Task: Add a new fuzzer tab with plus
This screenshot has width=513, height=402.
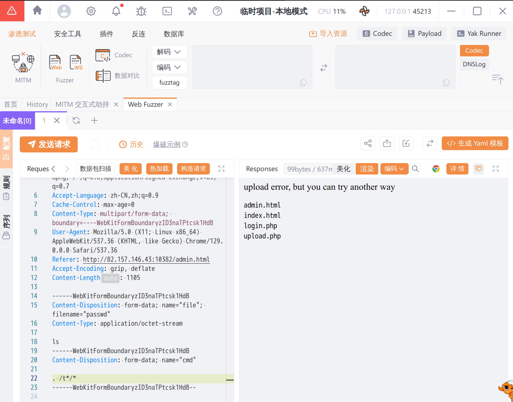Action: tap(94, 120)
